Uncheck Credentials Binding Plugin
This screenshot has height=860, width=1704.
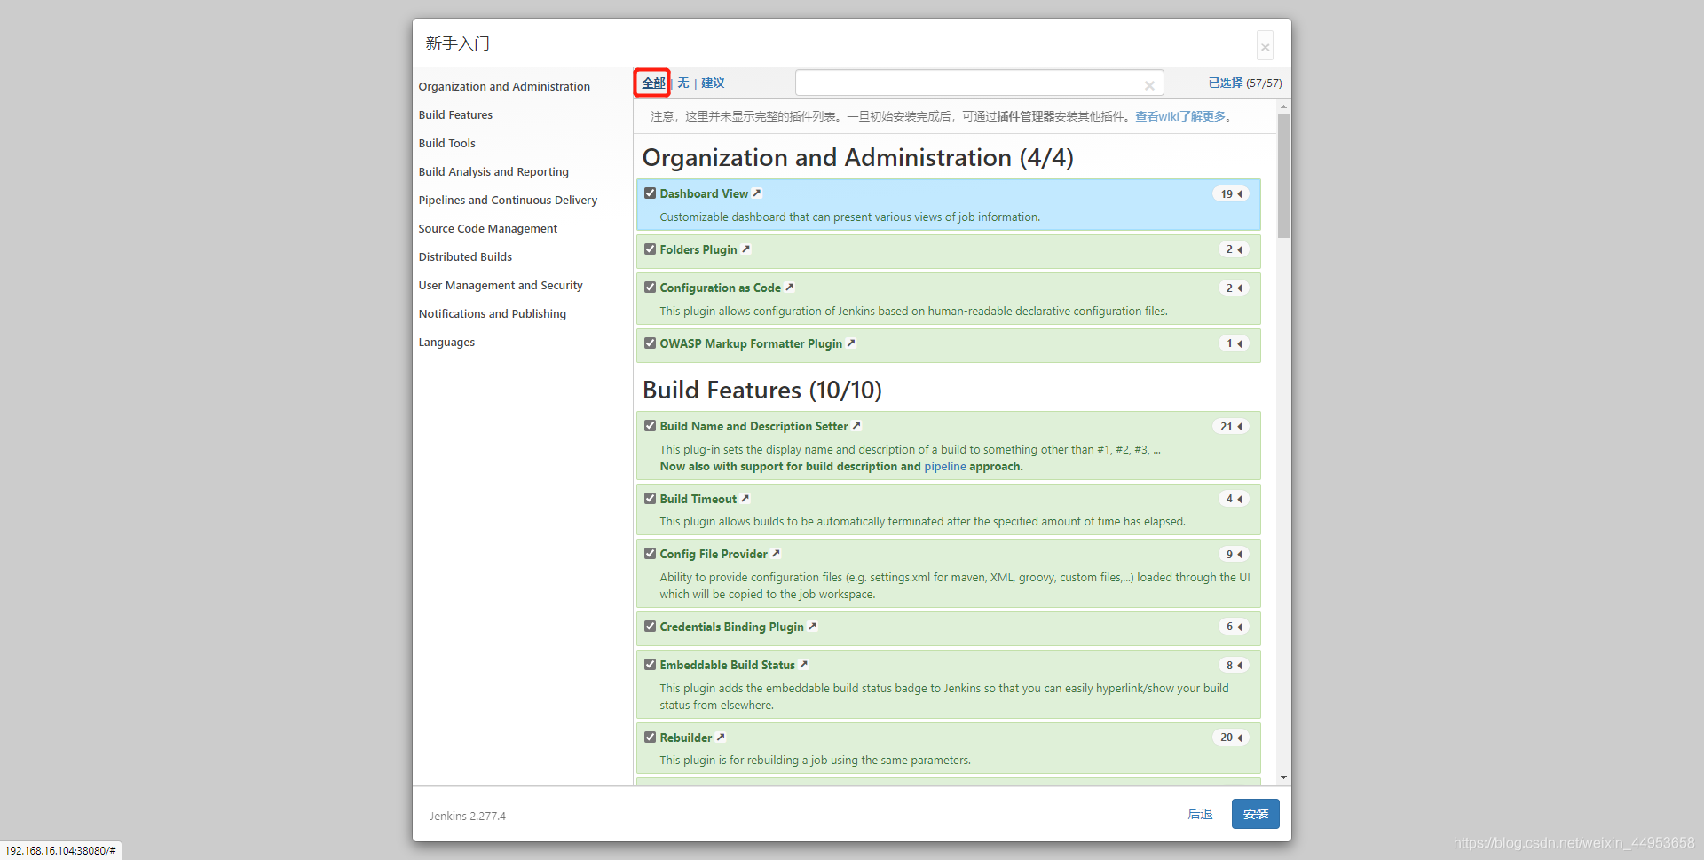[650, 627]
